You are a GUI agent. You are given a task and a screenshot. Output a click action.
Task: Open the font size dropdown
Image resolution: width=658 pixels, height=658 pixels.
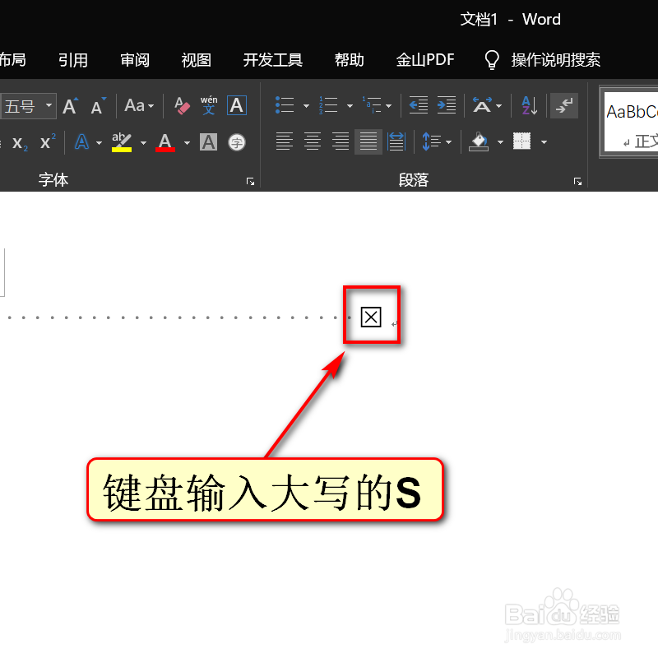48,105
